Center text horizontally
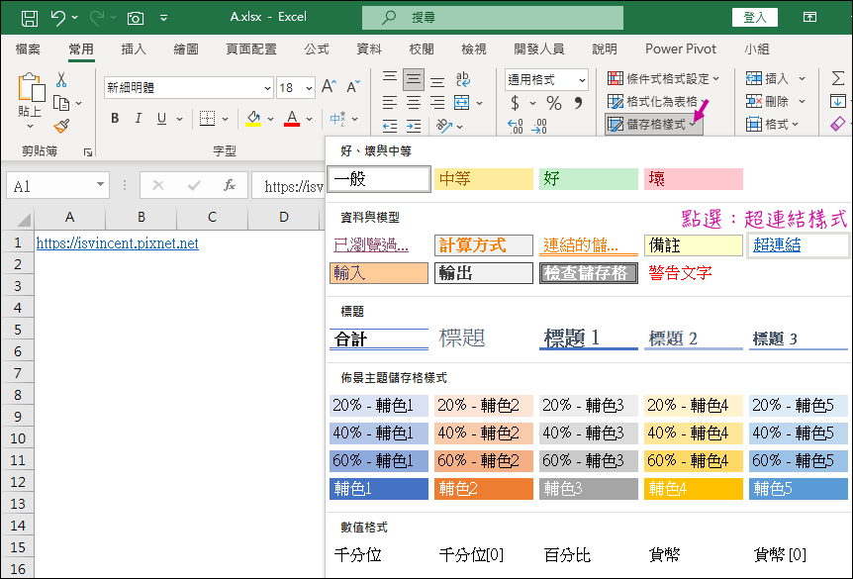This screenshot has width=853, height=579. (414, 103)
